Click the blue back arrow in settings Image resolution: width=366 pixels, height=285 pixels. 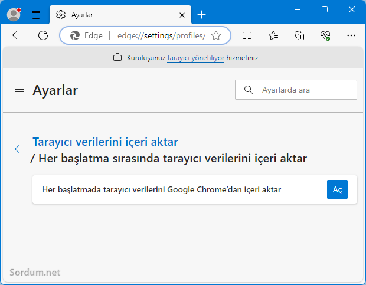click(19, 149)
